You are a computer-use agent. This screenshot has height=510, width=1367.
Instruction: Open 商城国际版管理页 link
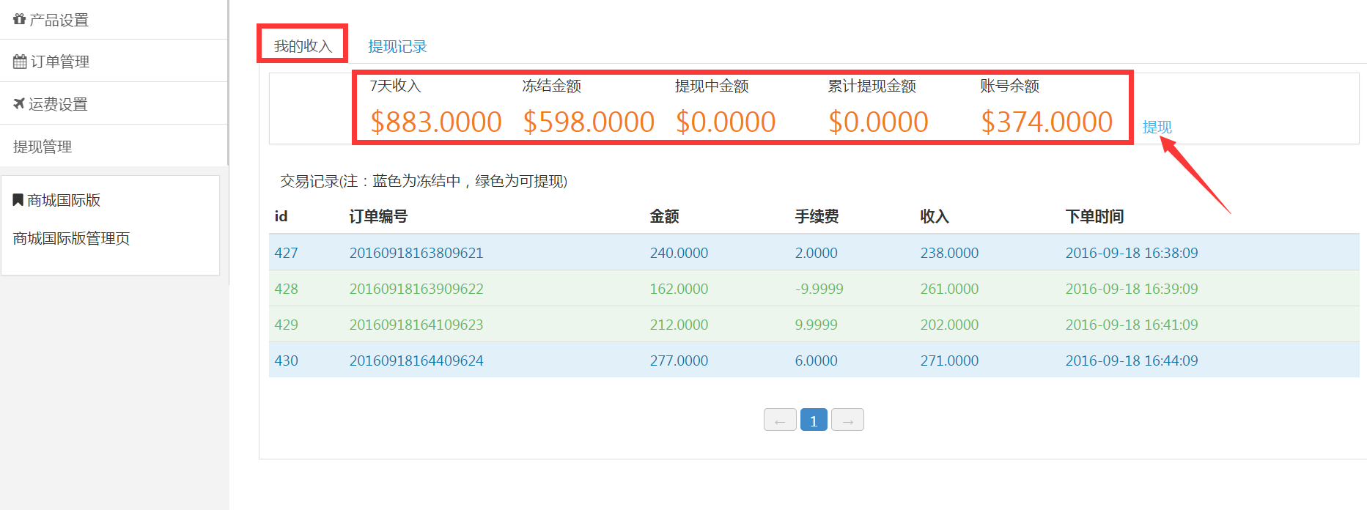72,238
